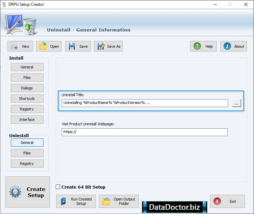
Task: Click the ellipsis button beside Uninstall Title
Action: point(236,103)
